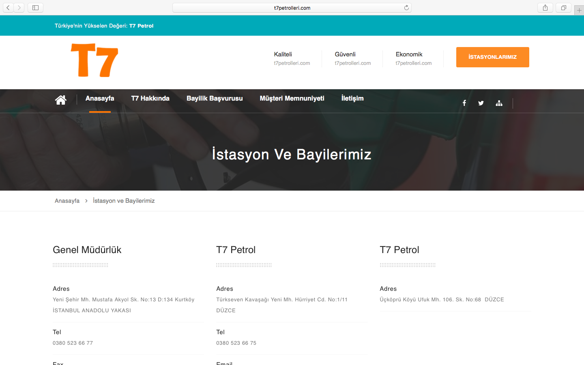Go back with Safari's back arrow
This screenshot has height=365, width=584.
pyautogui.click(x=8, y=8)
